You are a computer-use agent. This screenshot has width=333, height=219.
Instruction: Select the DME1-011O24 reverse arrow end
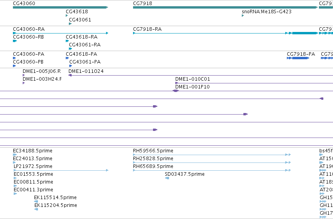[x=70, y=75]
